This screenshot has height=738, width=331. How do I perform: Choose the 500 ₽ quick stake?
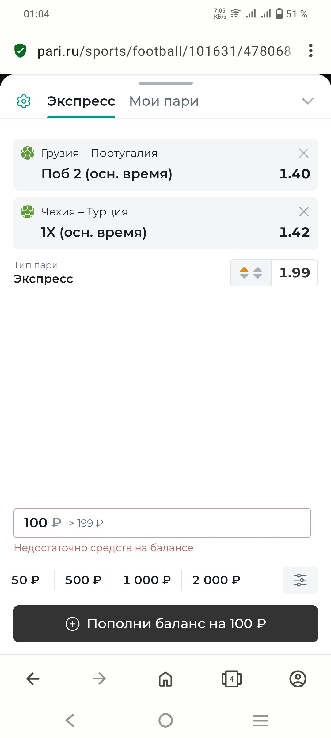pos(83,580)
